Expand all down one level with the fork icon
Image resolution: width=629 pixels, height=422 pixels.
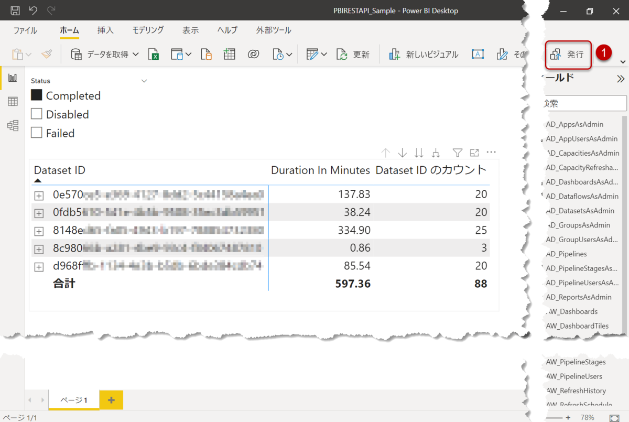(x=436, y=153)
